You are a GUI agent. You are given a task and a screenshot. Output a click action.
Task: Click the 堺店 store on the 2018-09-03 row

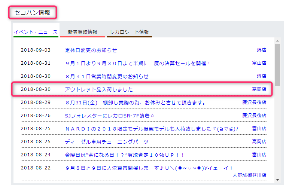point(261,50)
